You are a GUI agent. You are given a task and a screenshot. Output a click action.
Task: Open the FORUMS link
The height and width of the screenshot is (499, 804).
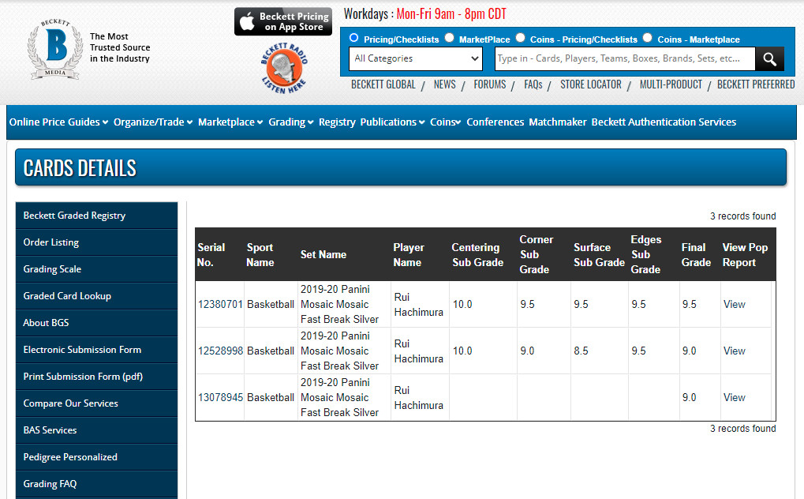(x=490, y=84)
